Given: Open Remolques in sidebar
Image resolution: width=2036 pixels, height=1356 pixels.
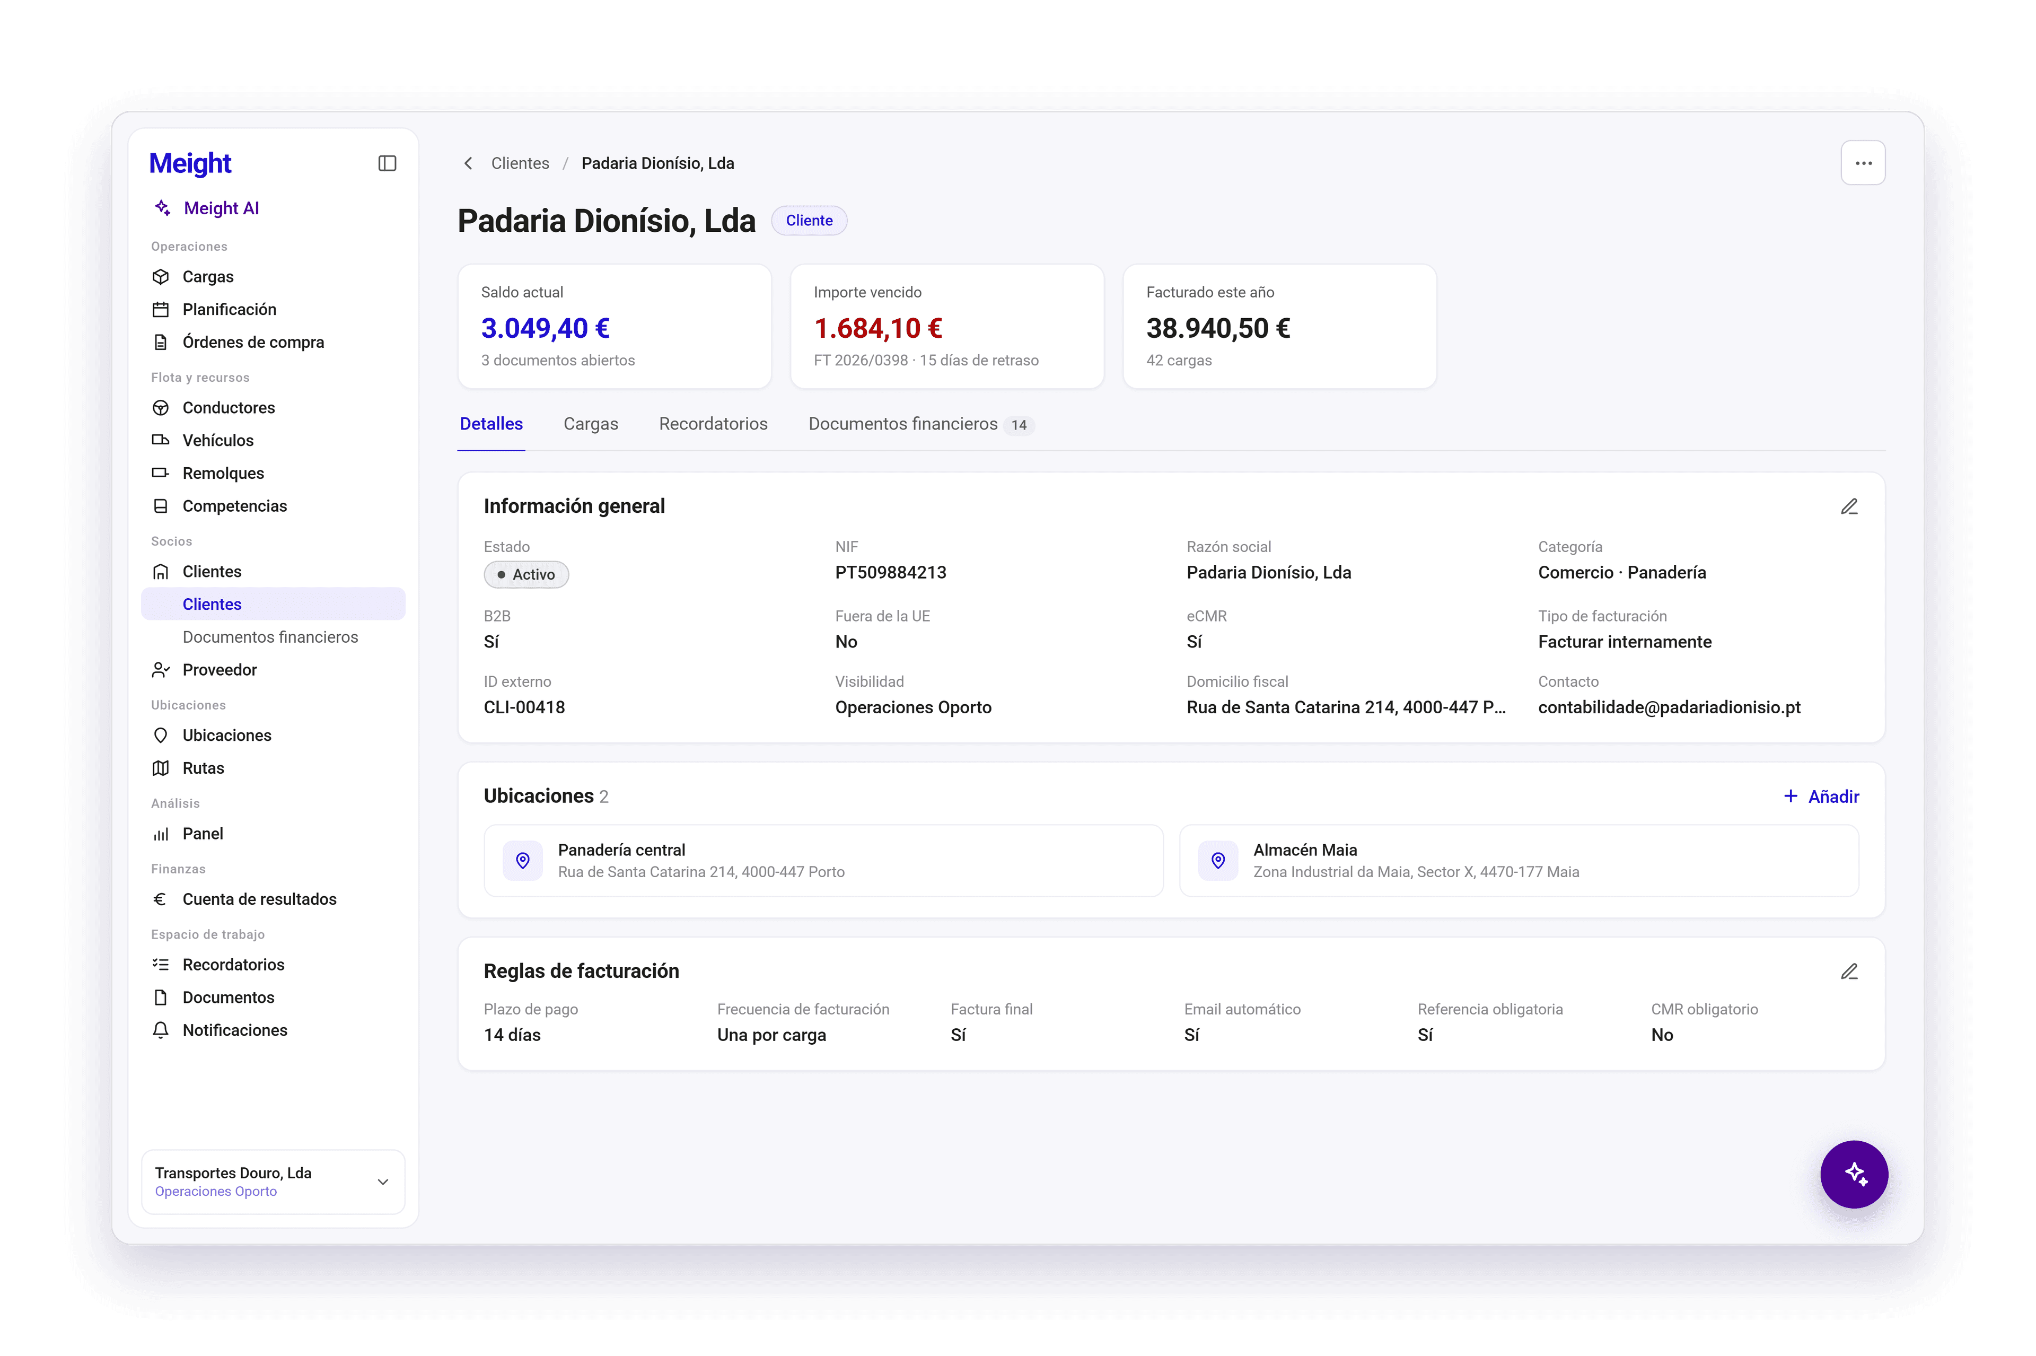Looking at the screenshot, I should point(273,474).
